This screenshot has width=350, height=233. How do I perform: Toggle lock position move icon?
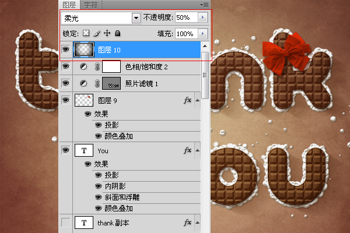107,33
